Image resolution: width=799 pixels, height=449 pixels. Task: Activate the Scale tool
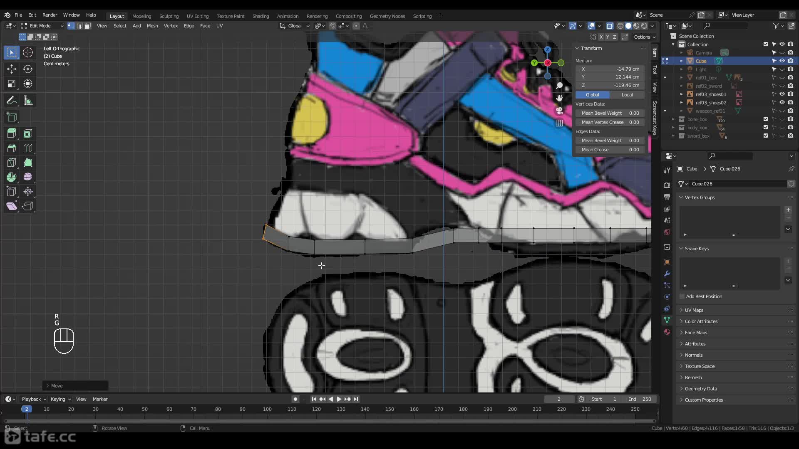[x=12, y=84]
